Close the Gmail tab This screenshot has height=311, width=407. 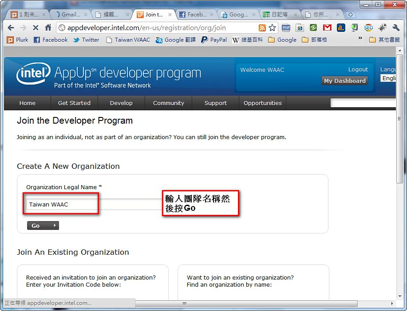click(85, 15)
